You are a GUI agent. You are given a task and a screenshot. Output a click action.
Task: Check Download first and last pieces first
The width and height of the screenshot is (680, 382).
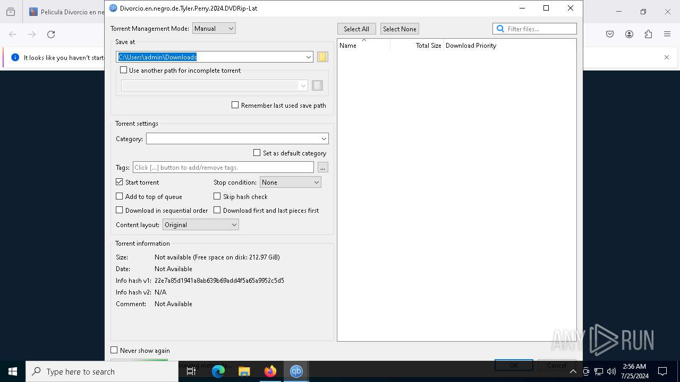217,210
